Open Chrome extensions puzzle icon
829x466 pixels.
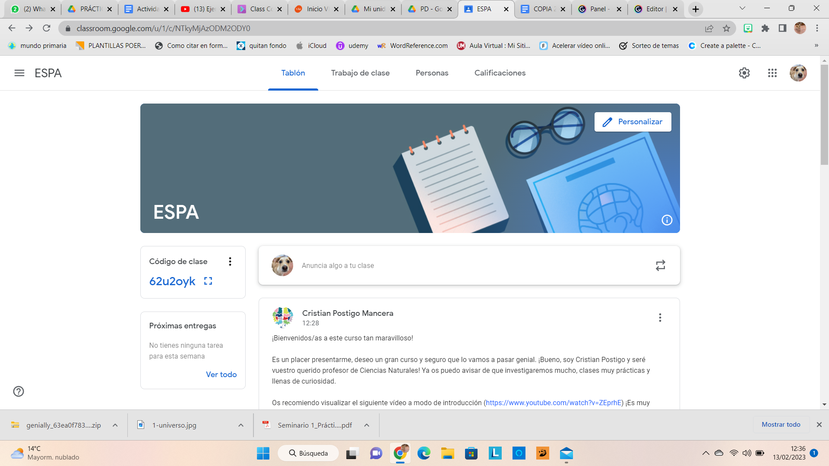pos(765,28)
